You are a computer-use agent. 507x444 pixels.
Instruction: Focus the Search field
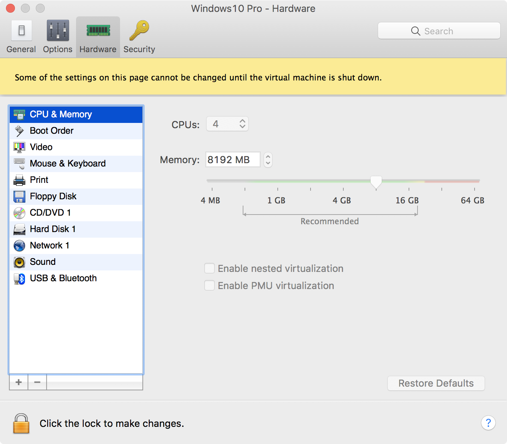439,31
